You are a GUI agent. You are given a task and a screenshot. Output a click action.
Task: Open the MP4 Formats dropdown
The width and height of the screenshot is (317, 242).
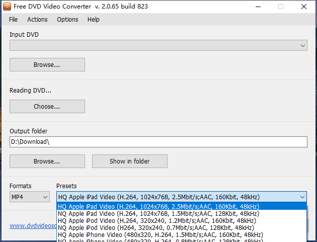(x=30, y=197)
